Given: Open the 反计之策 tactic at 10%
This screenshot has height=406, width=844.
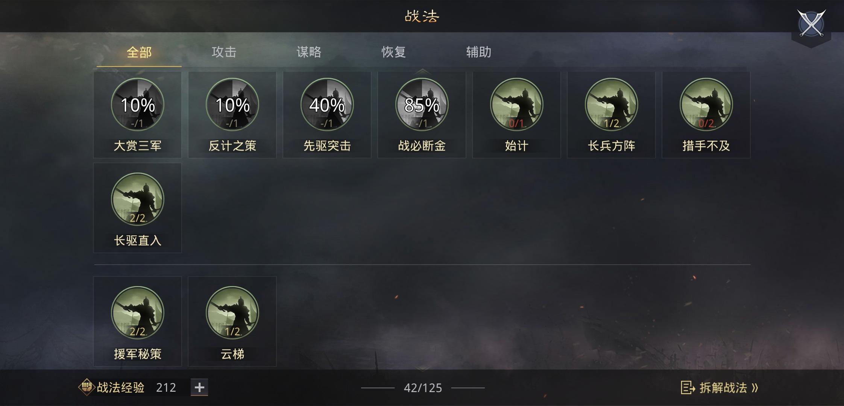Looking at the screenshot, I should [232, 105].
